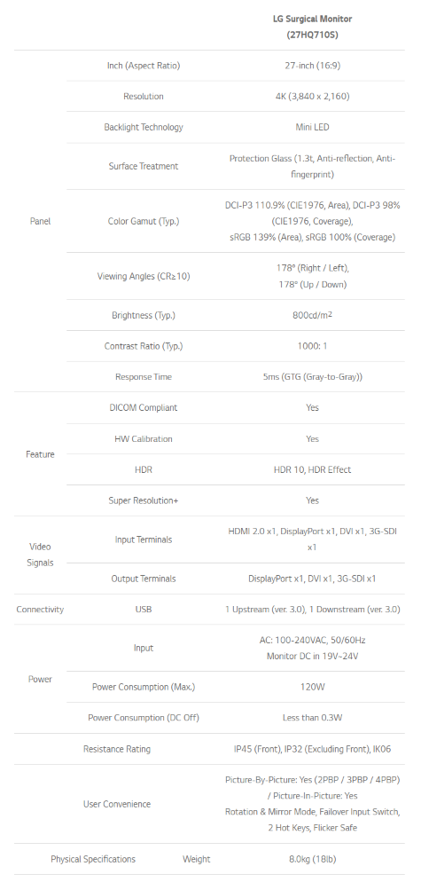Image resolution: width=421 pixels, height=882 pixels.
Task: Click the HDR 10, HDR Effect value
Action: coord(313,469)
